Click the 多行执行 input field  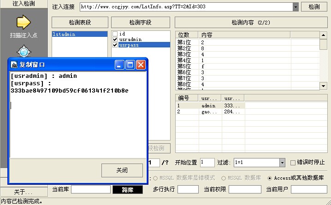[188, 189]
